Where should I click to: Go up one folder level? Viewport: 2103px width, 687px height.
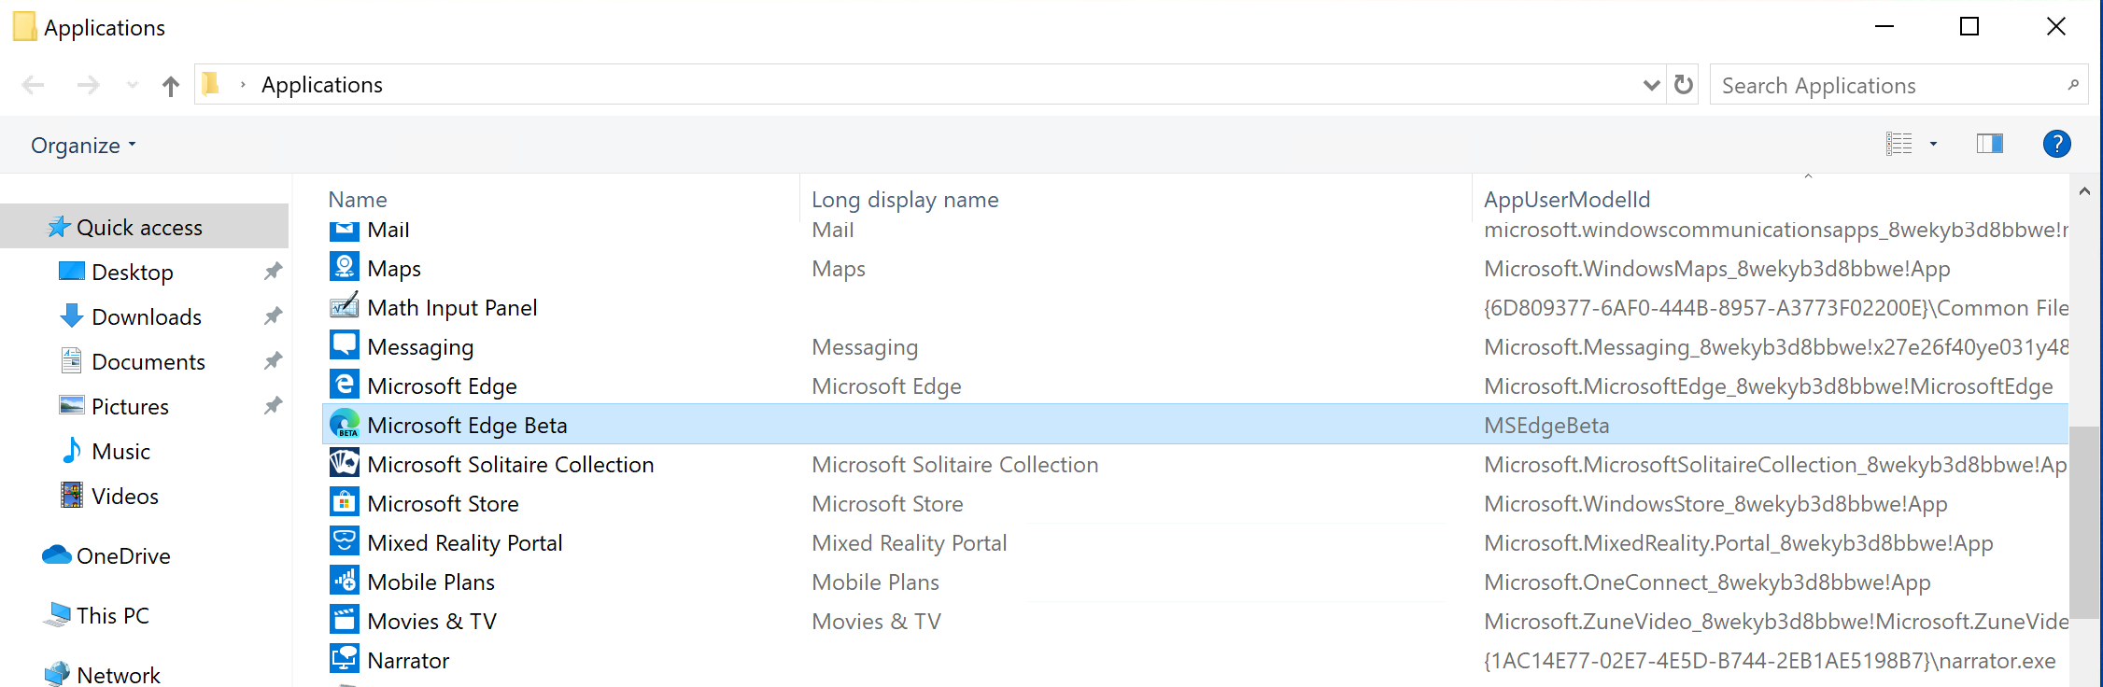click(170, 86)
